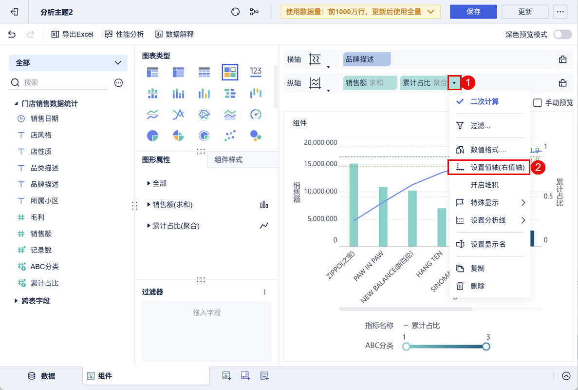
Task: Select the stacked column chart type
Action: tap(178, 93)
